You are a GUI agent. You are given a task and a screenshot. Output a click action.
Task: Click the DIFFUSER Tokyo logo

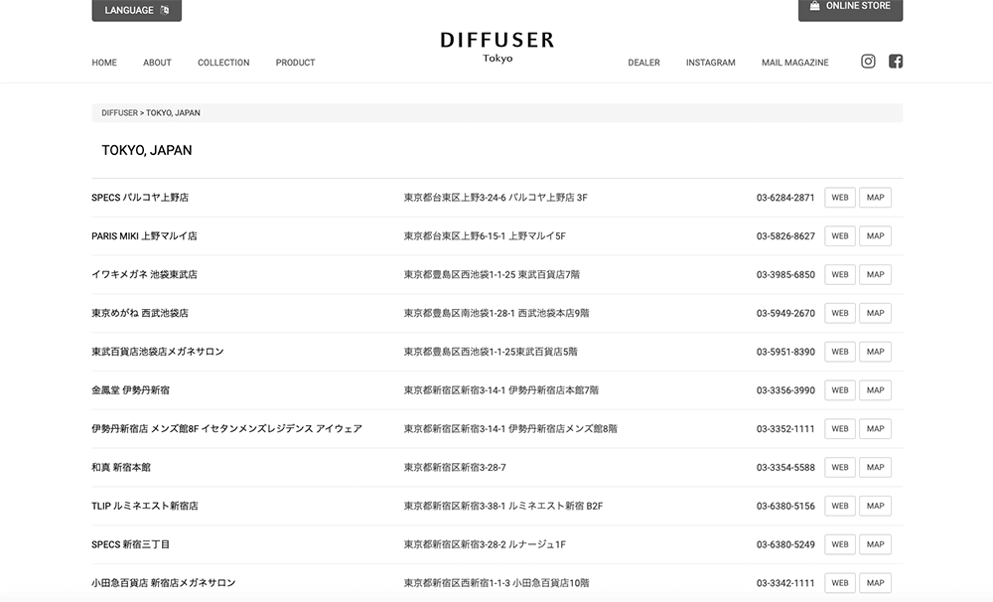(x=497, y=48)
